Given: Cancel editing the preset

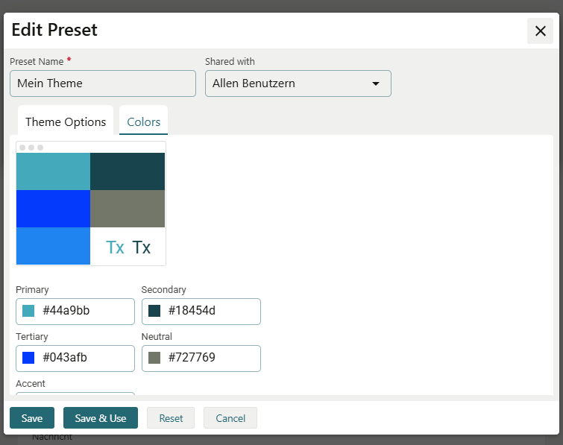Looking at the screenshot, I should [230, 418].
